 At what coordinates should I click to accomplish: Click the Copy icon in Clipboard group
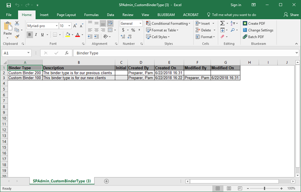click(x=17, y=30)
